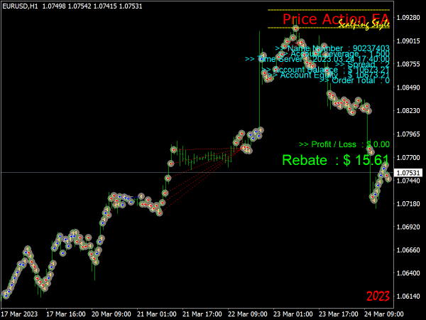The image size is (426, 320).
Task: Click the 1.06660 price scale value
Action: 408,250
